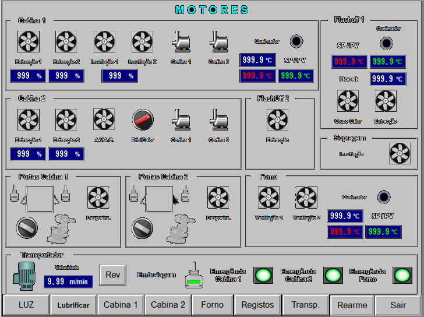This screenshot has width=424, height=317.
Task: Click the Transportador Velocidade m/min field
Action: (68, 281)
